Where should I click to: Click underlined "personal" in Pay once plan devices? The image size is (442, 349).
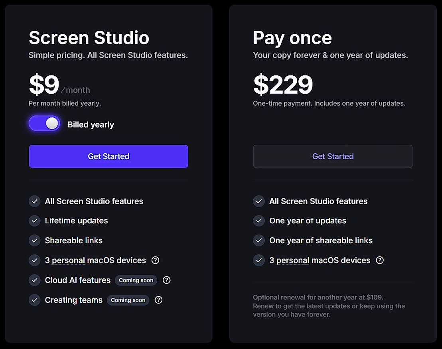coord(293,260)
